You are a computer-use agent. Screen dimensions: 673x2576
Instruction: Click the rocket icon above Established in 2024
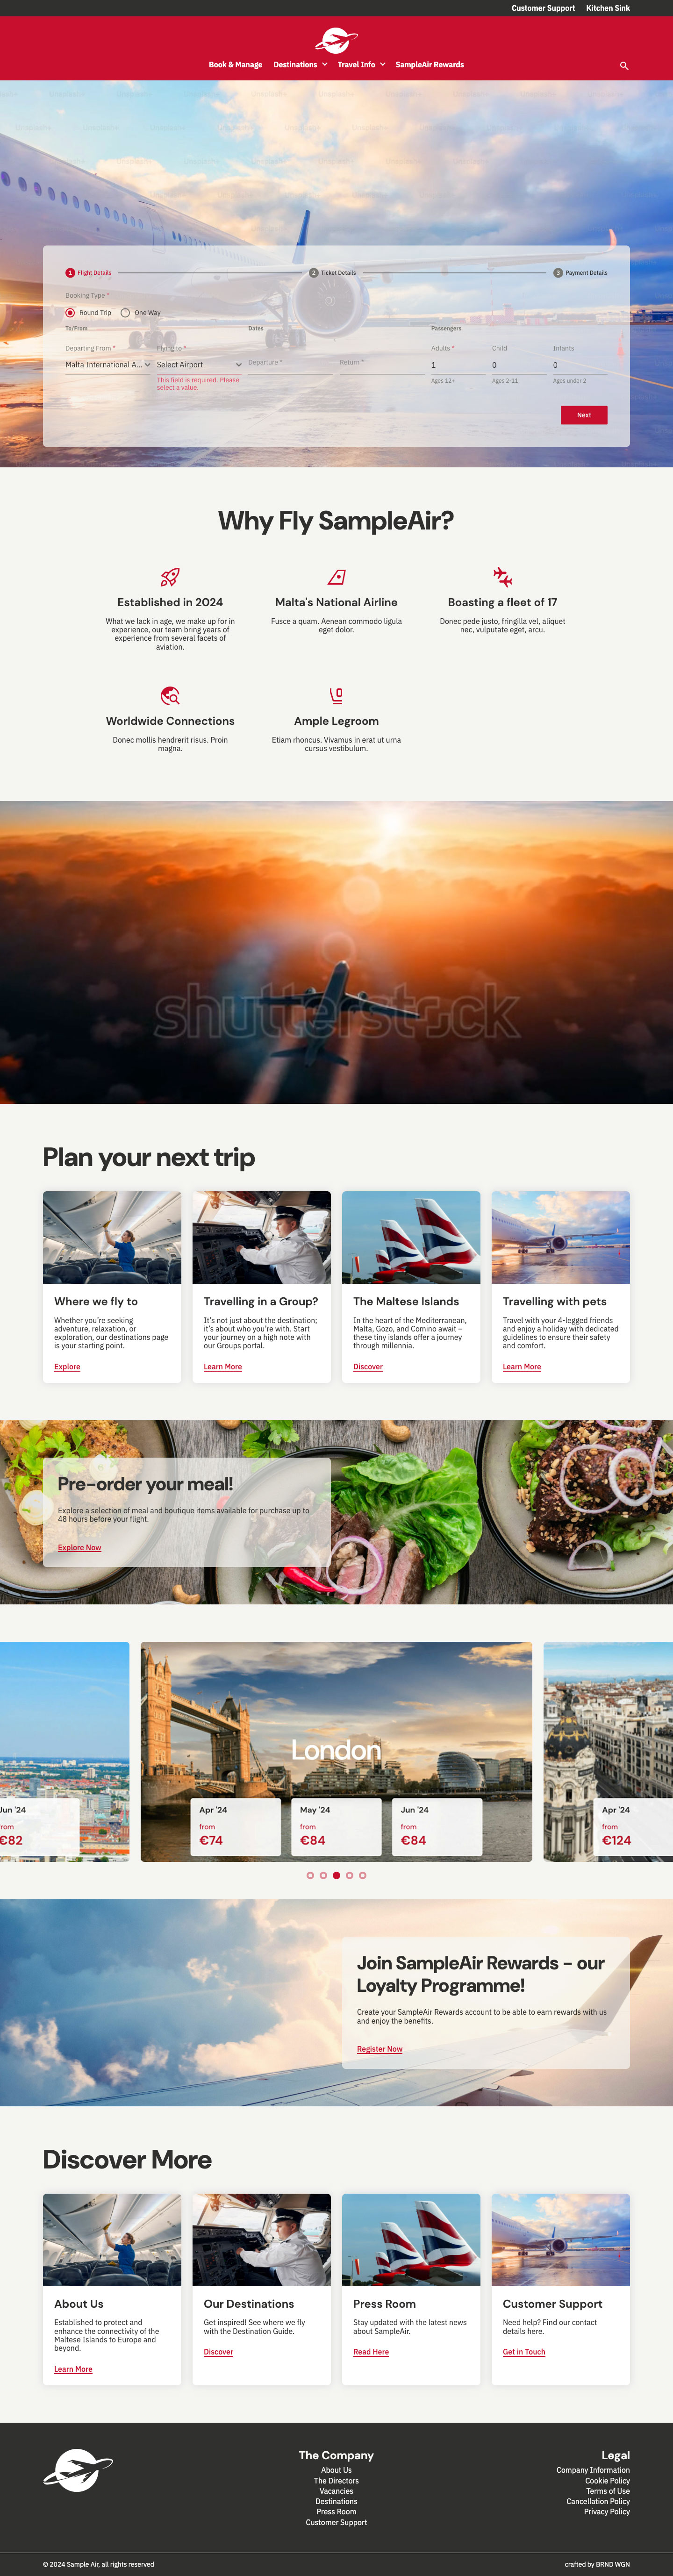(x=170, y=577)
